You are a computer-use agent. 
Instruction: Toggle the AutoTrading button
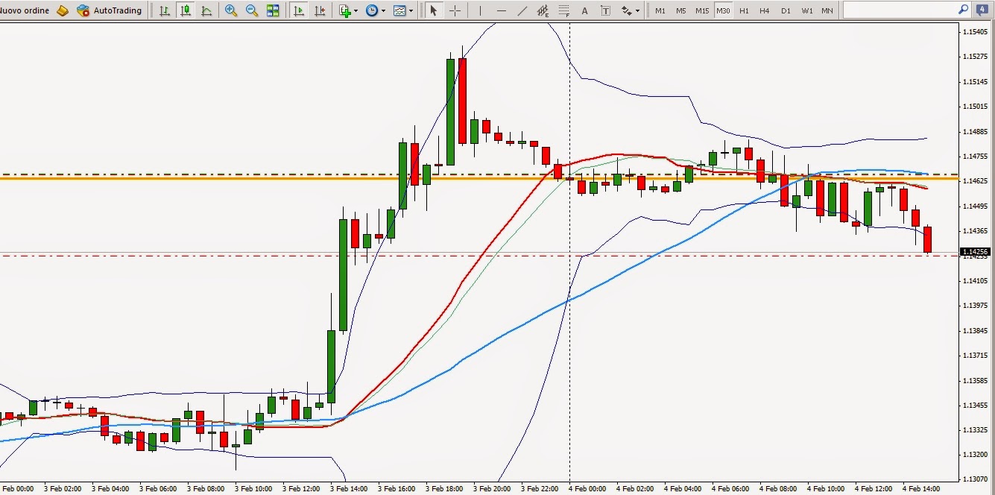[109, 10]
